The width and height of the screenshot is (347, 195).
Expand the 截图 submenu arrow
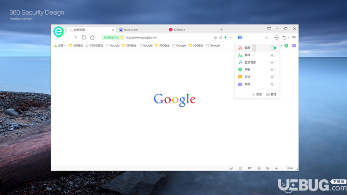tap(254, 48)
